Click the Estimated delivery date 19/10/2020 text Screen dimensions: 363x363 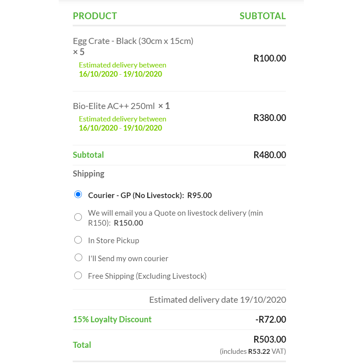(x=218, y=300)
